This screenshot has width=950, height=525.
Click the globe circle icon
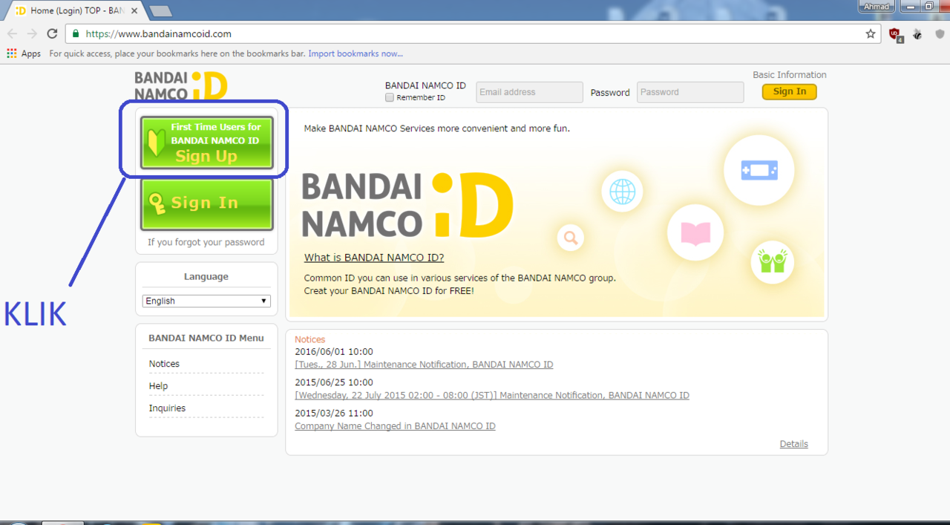click(x=622, y=191)
